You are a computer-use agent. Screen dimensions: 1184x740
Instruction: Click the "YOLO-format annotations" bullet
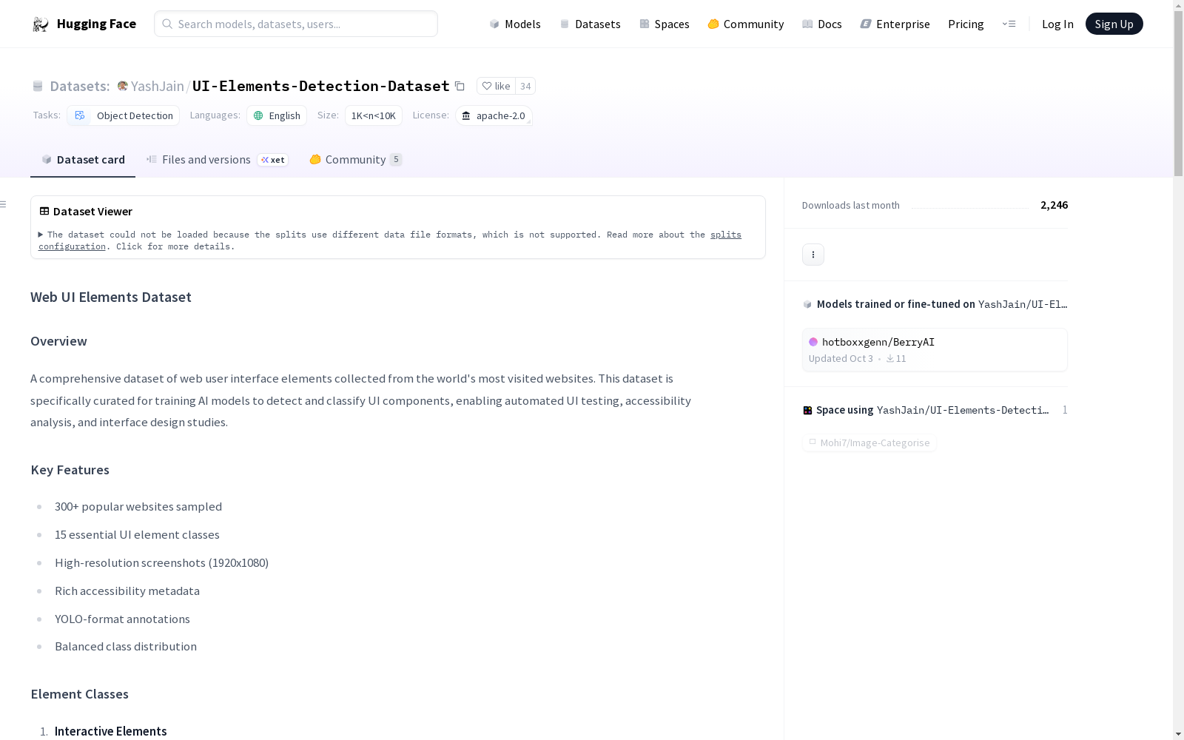[x=122, y=619]
